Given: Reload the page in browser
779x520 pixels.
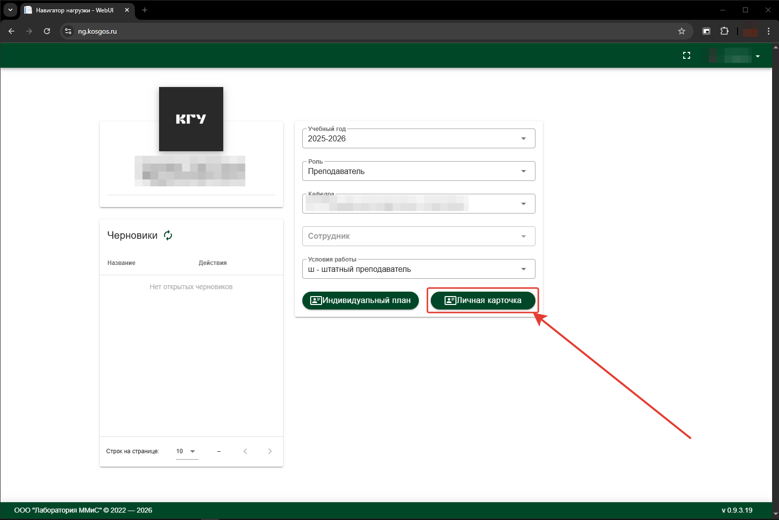Looking at the screenshot, I should pyautogui.click(x=47, y=31).
